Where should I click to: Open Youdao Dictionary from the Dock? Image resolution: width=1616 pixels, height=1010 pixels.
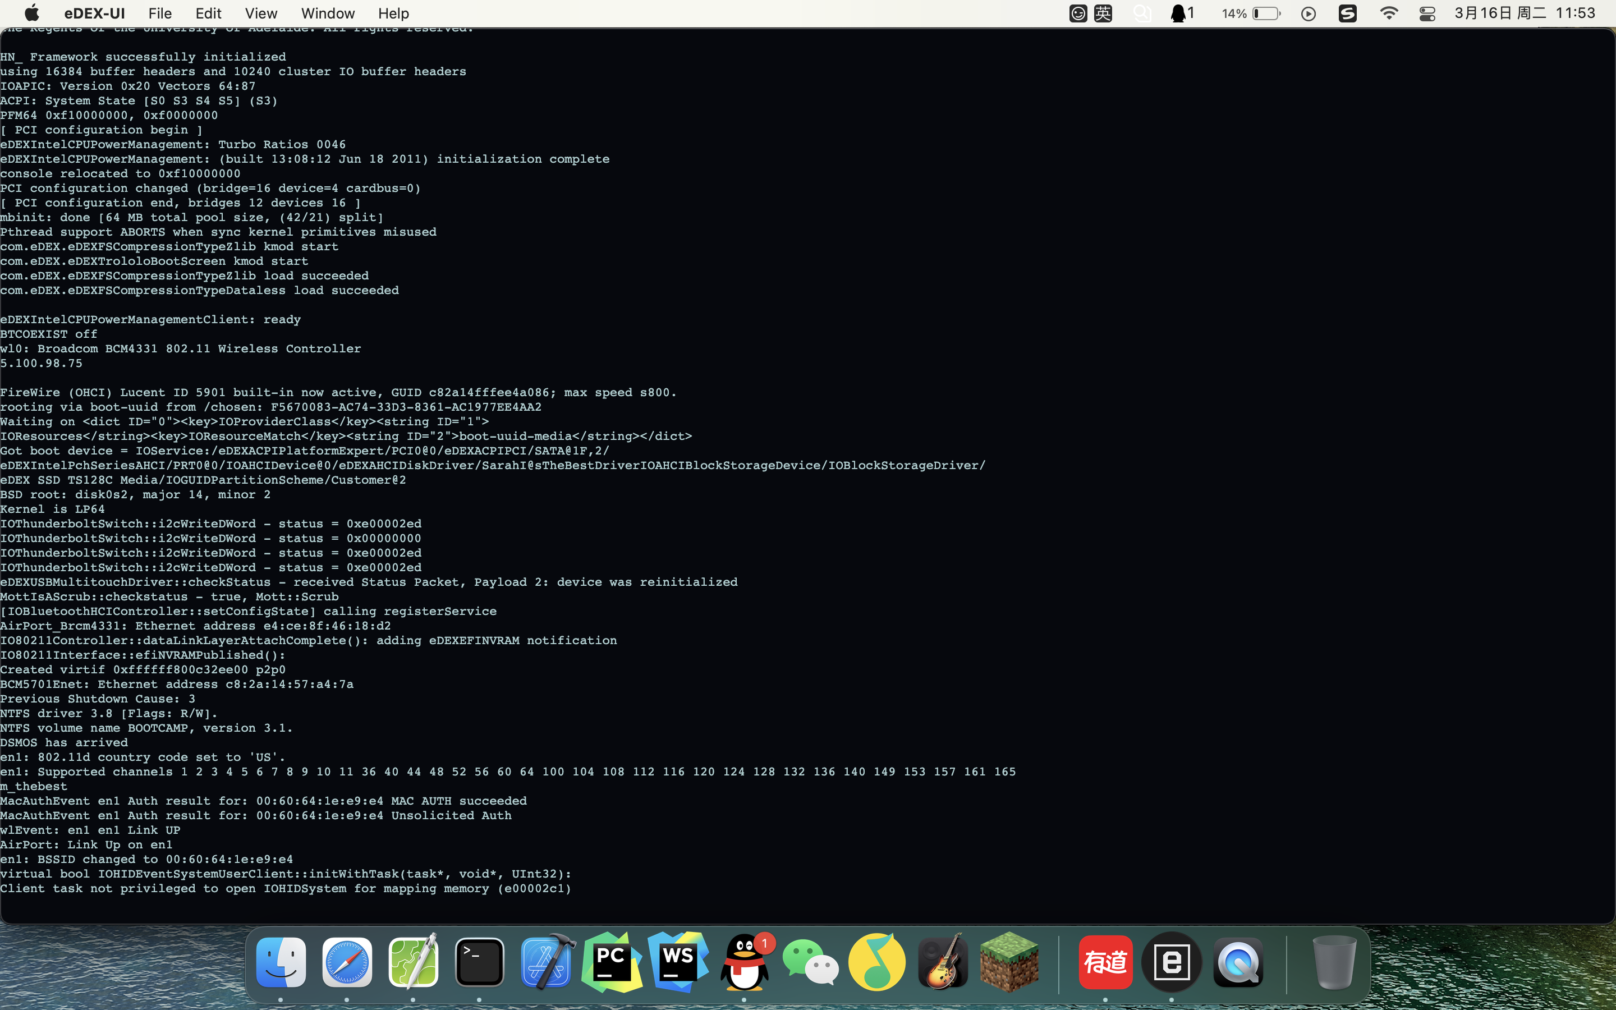pyautogui.click(x=1105, y=962)
